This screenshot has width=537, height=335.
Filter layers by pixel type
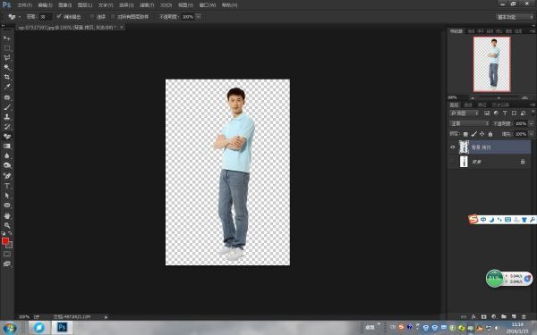tap(487, 113)
